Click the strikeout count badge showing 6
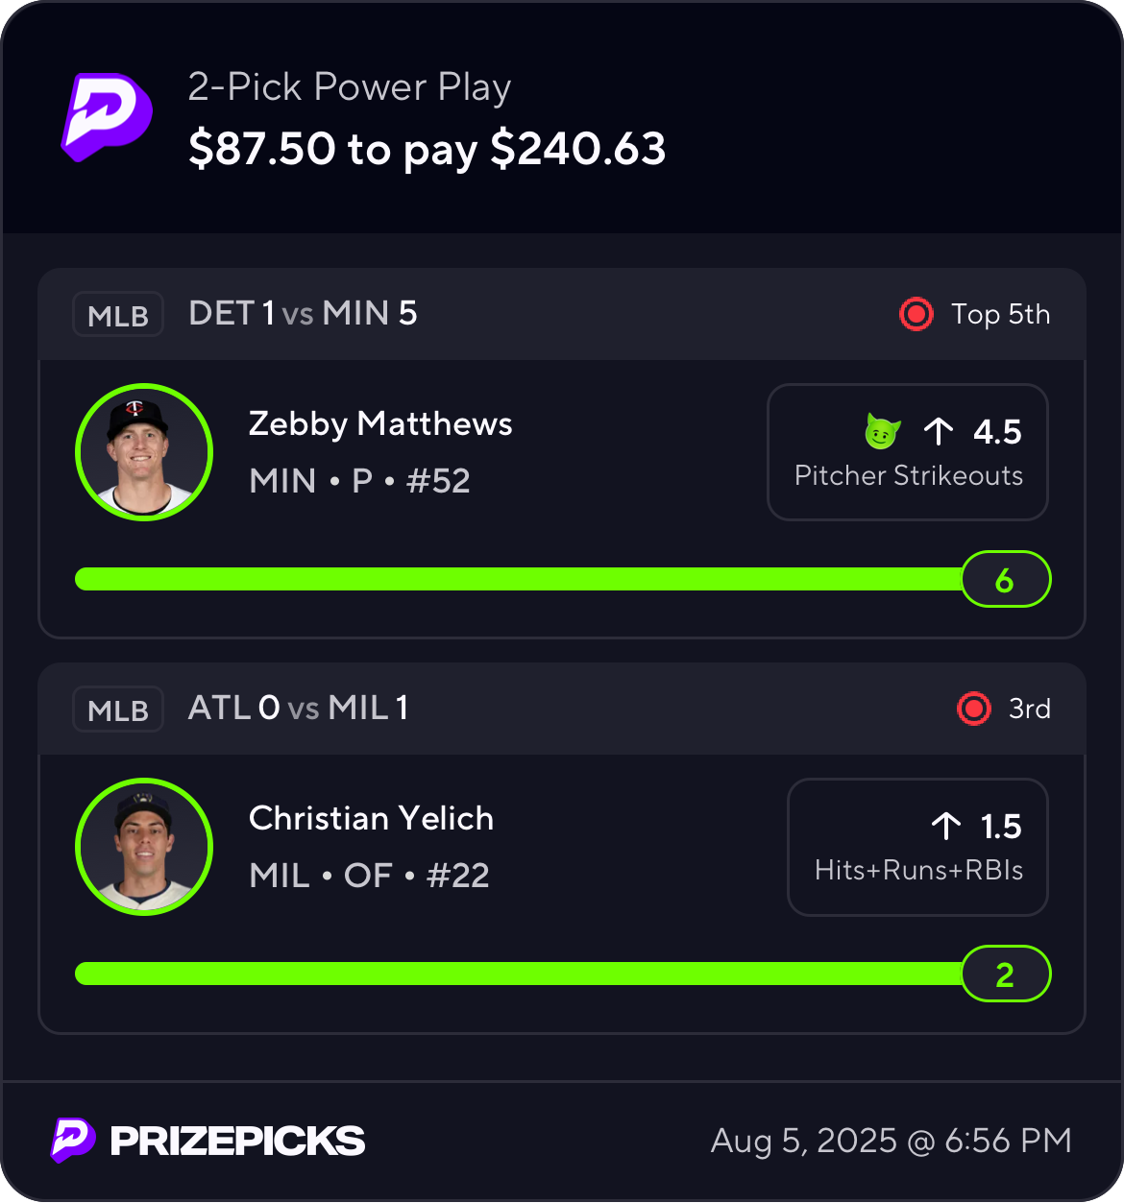 (1006, 579)
